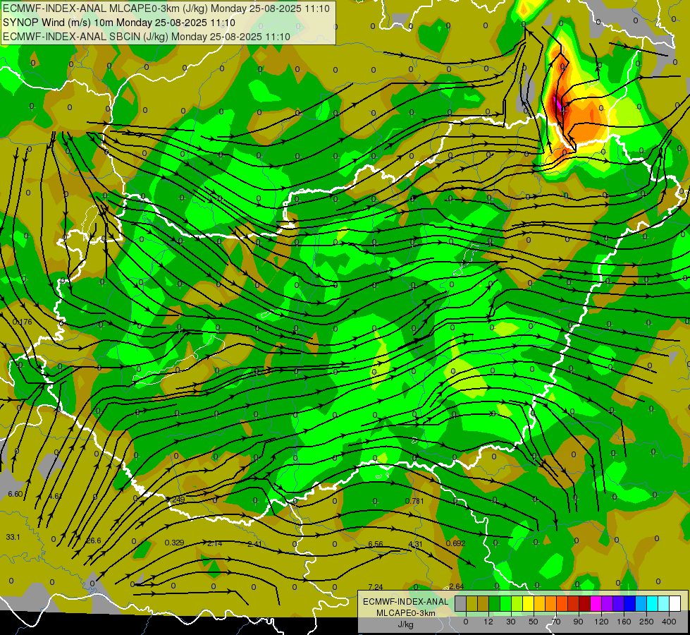Select the pure blue legend swatch

[629, 604]
